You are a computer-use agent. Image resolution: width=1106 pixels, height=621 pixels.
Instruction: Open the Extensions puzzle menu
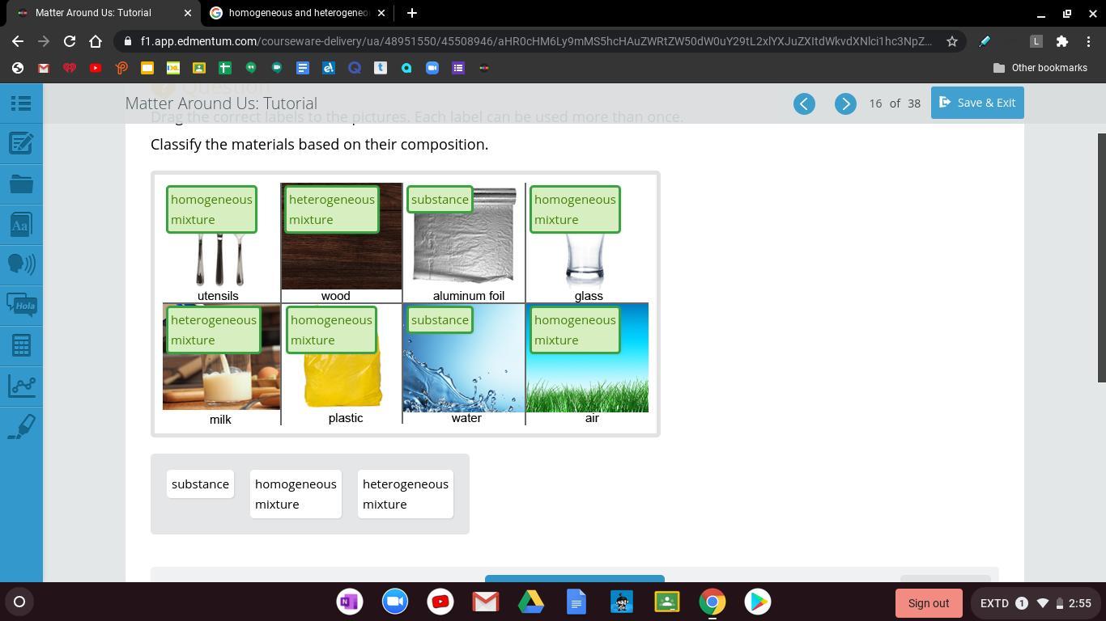point(1062,41)
